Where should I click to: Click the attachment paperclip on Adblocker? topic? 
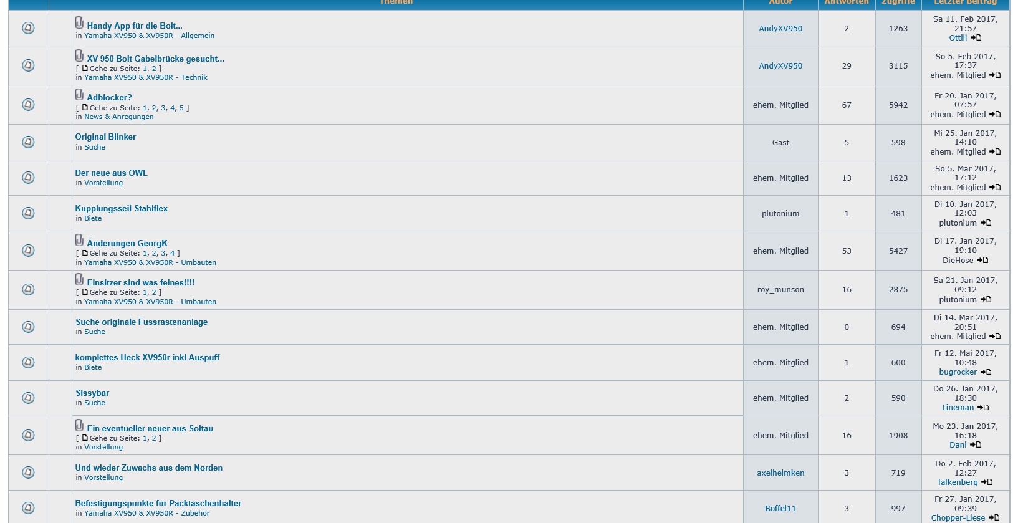coord(79,95)
